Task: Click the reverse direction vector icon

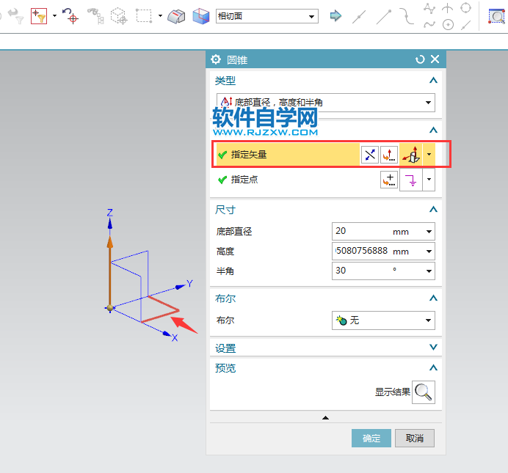Action: (370, 155)
